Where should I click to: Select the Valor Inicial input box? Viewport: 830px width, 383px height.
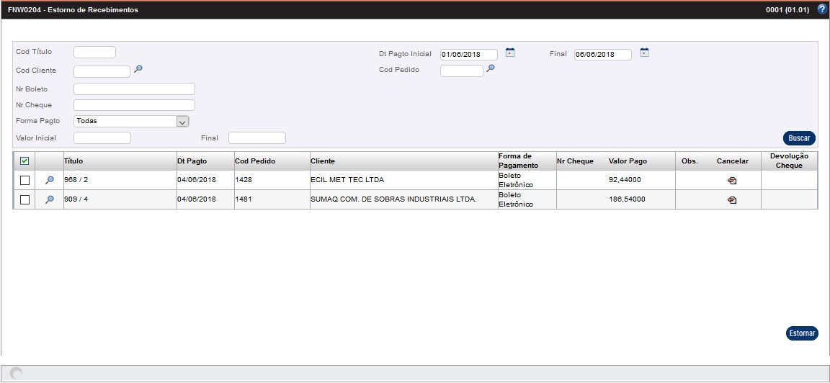[102, 138]
